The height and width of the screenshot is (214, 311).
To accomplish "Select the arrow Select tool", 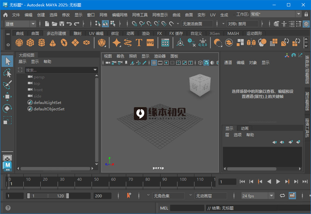I will click(x=8, y=61).
